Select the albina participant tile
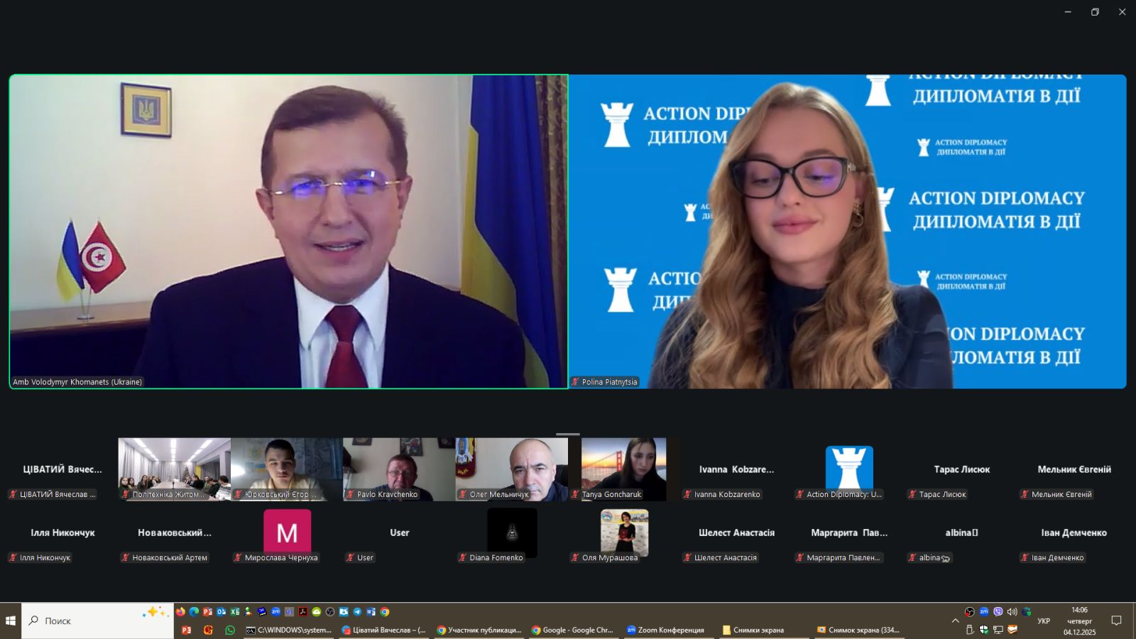1136x639 pixels. 961,532
